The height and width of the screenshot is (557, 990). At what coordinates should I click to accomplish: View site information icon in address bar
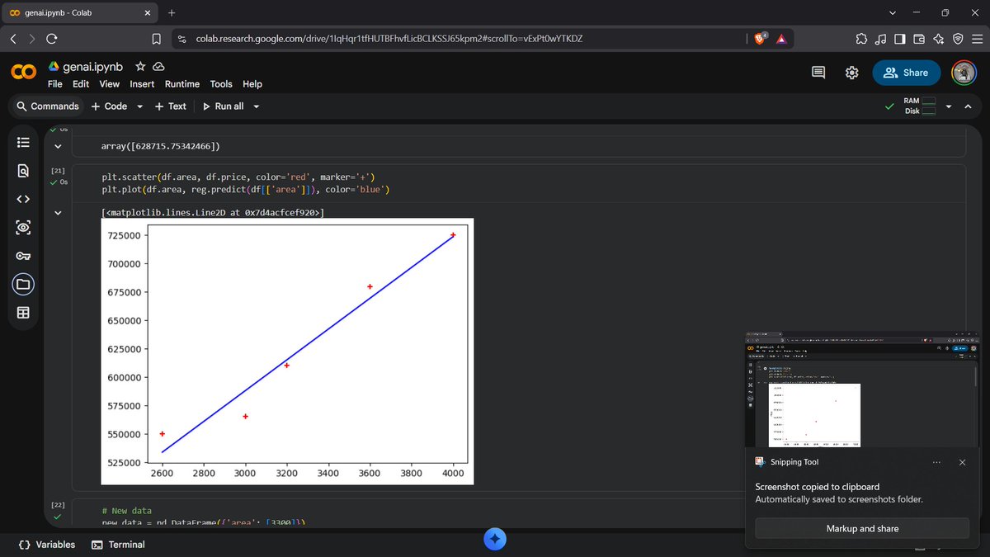pos(181,39)
